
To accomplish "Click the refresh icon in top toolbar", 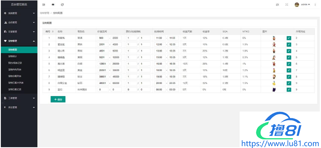I will (62, 5).
